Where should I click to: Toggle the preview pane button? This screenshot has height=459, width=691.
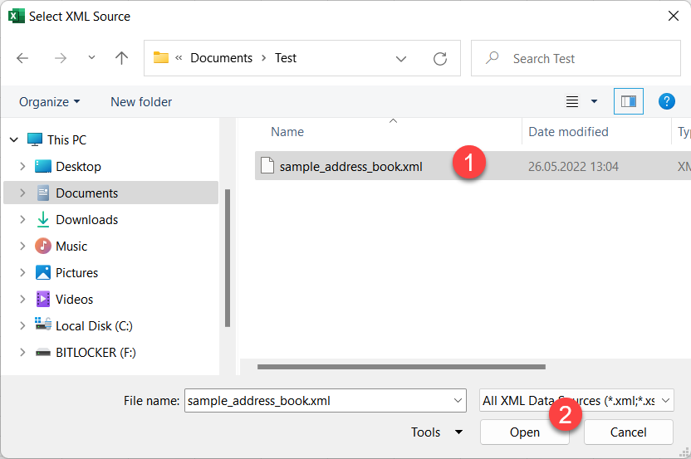tap(629, 101)
